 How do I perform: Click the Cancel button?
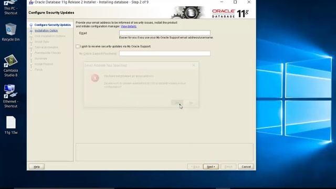(246, 166)
